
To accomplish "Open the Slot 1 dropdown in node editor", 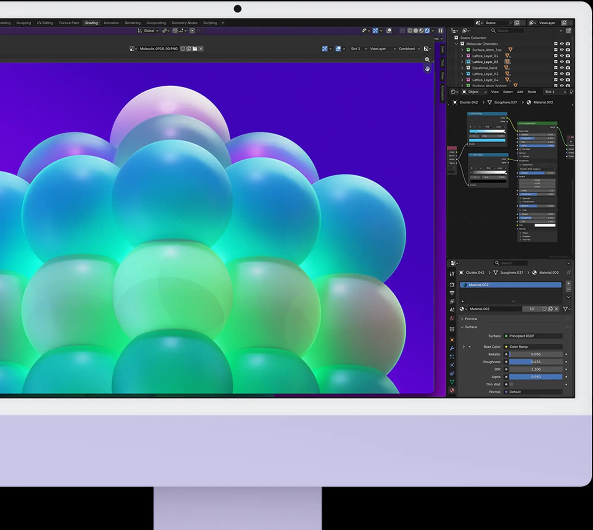I will coord(555,92).
